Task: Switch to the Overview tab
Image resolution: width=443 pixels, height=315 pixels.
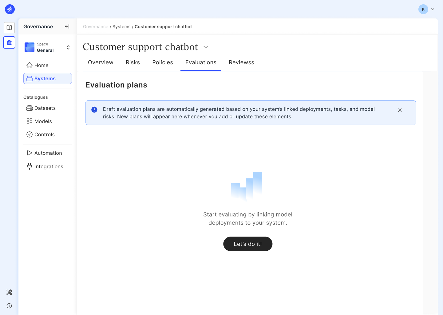Action: (101, 62)
